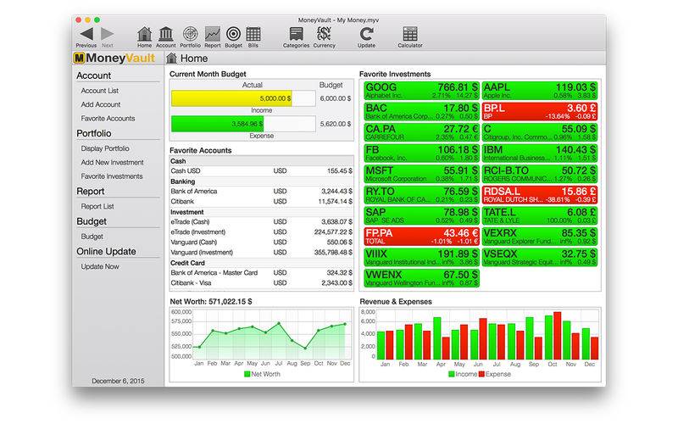This screenshot has width=678, height=424.
Task: Go back with the Previous arrow
Action: (x=86, y=33)
